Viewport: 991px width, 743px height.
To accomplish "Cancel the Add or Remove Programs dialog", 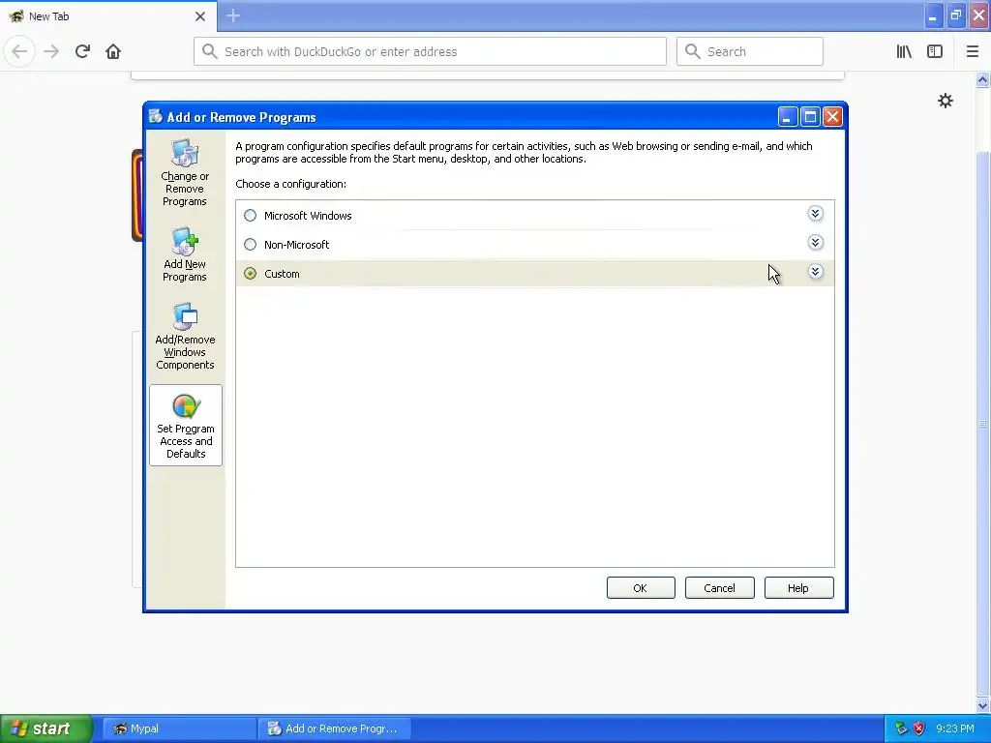I will coord(719,587).
